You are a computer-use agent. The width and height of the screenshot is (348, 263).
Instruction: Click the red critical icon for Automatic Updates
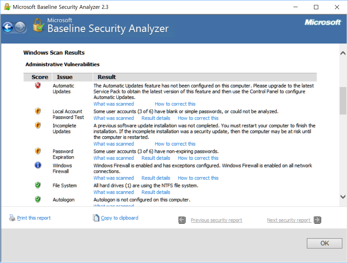click(38, 86)
